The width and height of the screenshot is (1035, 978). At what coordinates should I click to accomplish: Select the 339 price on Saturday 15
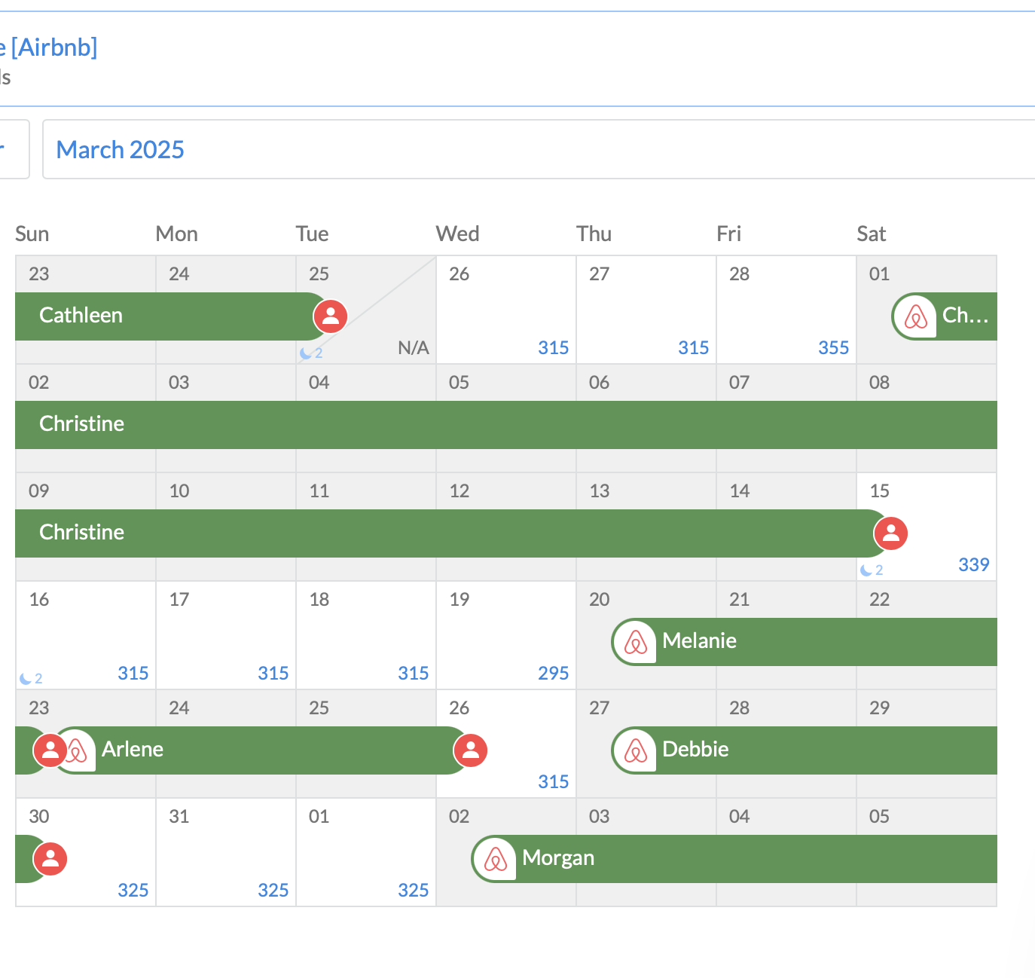(x=973, y=565)
